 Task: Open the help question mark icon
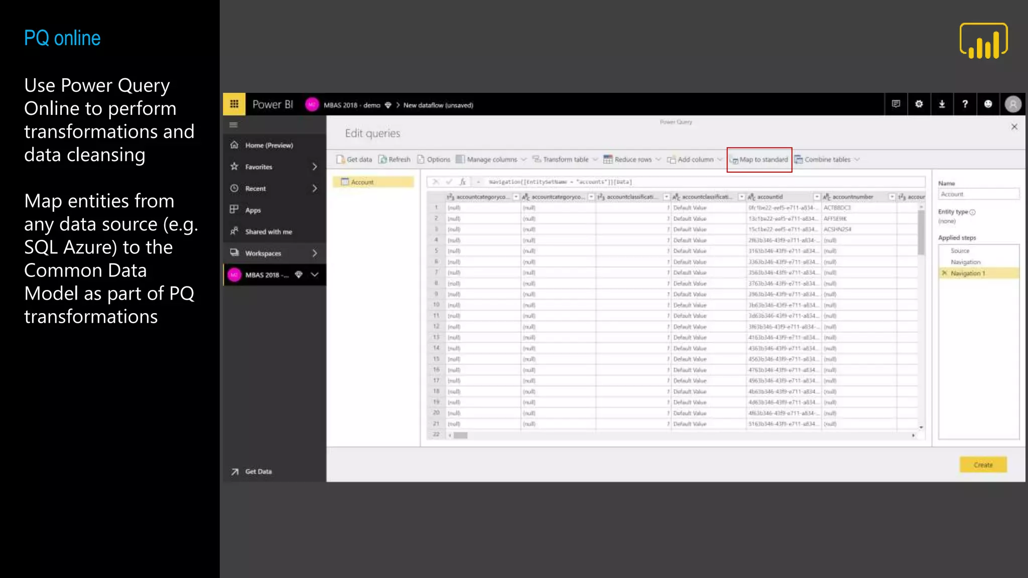point(965,104)
